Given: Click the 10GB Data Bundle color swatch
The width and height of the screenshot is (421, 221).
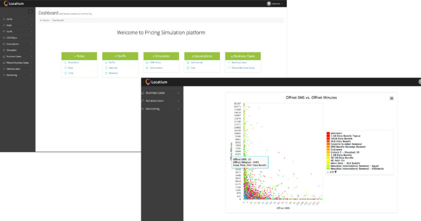Looking at the screenshot, I should [328, 139].
